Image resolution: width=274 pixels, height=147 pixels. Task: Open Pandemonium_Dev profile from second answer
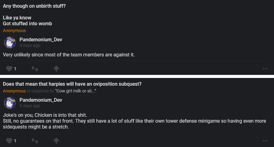click(41, 100)
